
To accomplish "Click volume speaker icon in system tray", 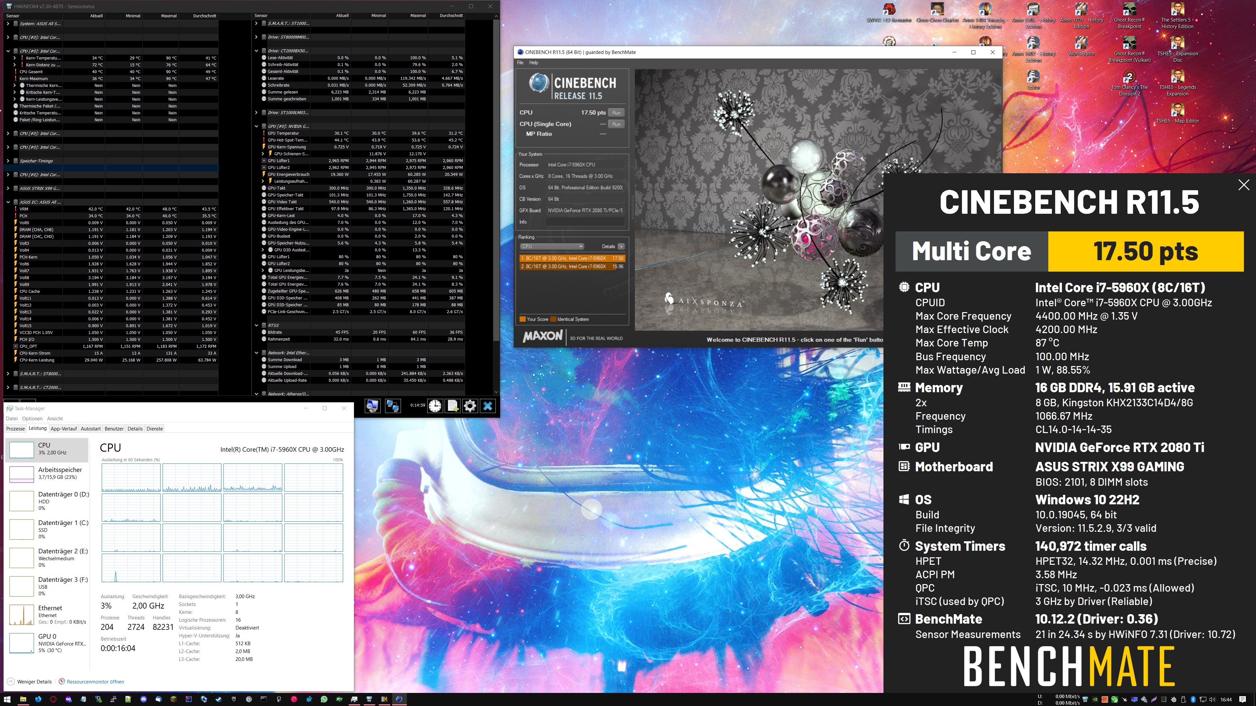I will pyautogui.click(x=1212, y=700).
